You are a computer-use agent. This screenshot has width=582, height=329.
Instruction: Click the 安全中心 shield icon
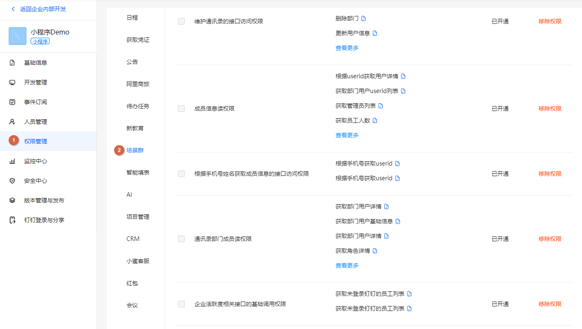pyautogui.click(x=12, y=181)
